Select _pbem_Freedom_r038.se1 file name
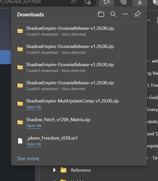The width and height of the screenshot is (158, 181). (52, 138)
